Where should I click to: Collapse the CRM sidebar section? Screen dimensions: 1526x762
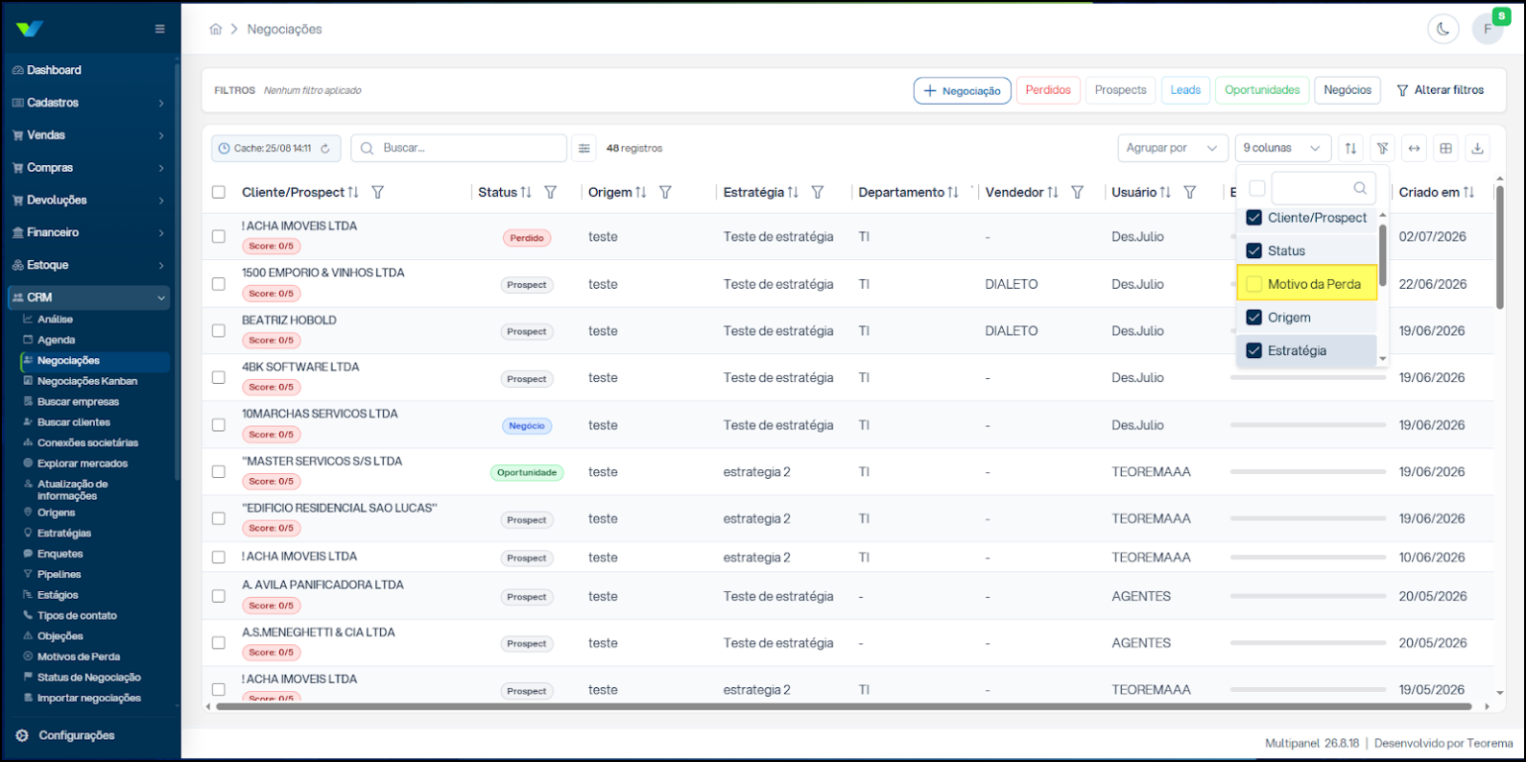[88, 298]
